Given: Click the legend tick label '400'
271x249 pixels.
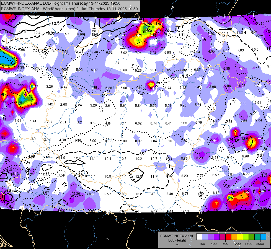Looking at the screenshot, I should pyautogui.click(x=214, y=244).
